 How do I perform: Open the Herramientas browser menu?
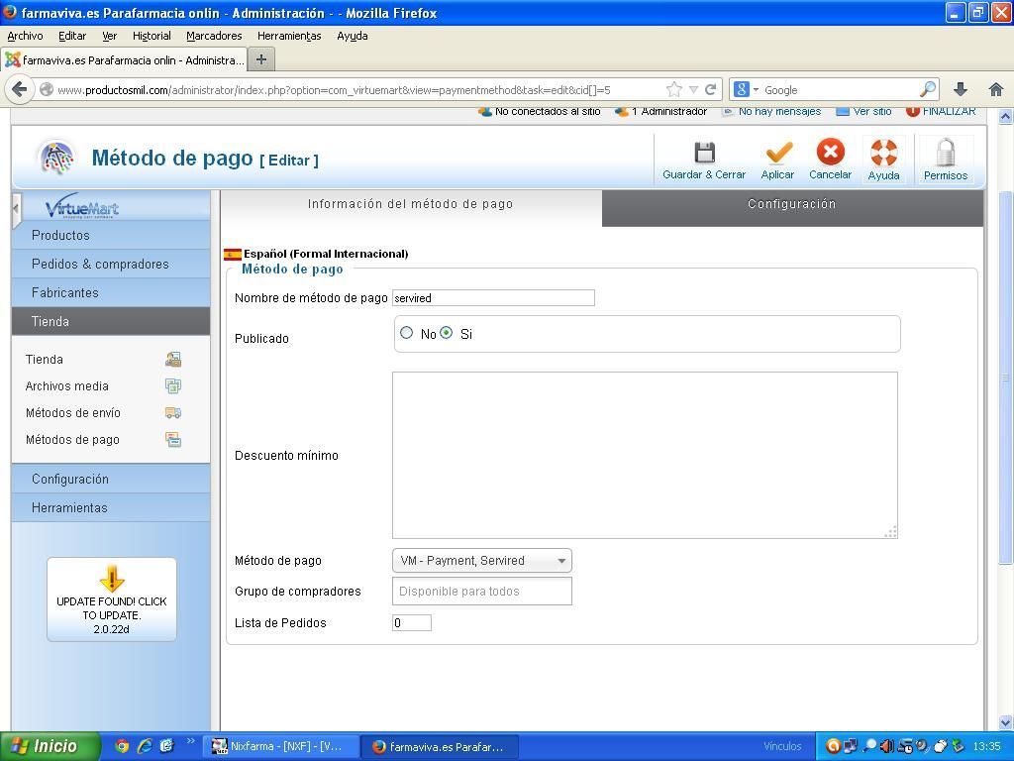[289, 36]
